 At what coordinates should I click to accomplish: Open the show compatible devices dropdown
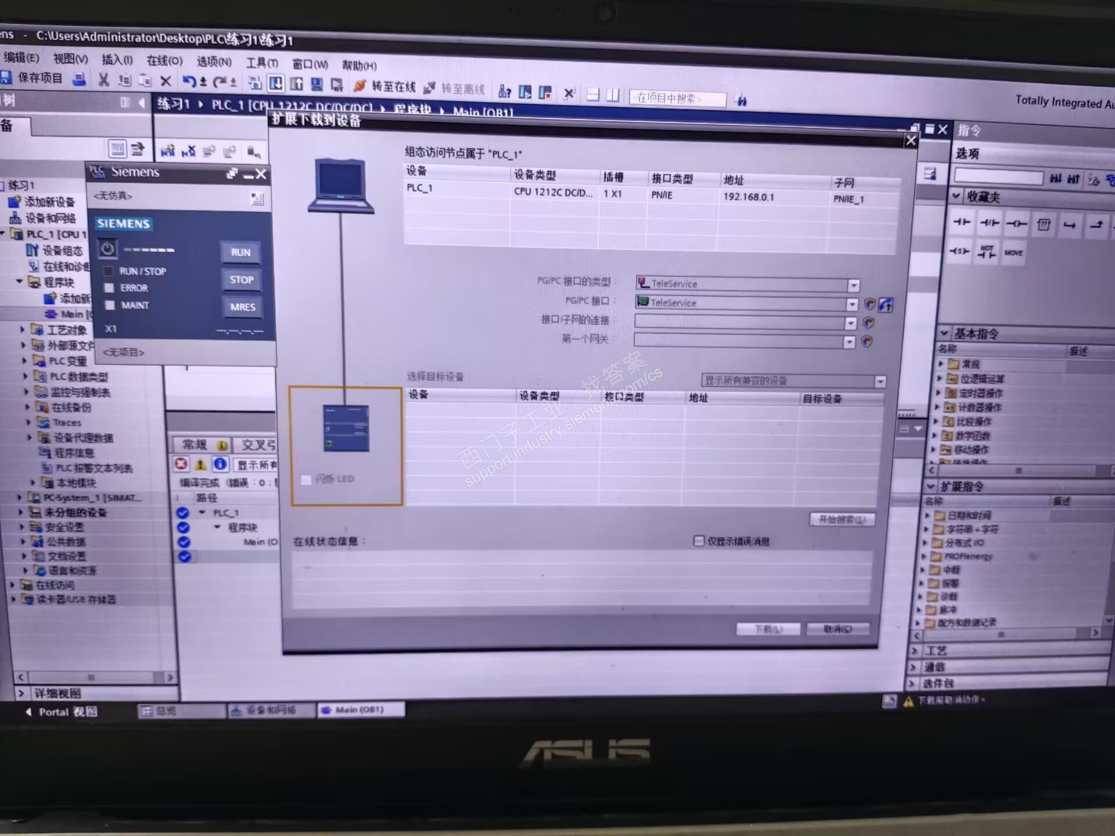click(x=880, y=381)
